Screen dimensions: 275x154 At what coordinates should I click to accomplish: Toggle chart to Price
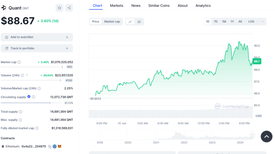point(96,22)
